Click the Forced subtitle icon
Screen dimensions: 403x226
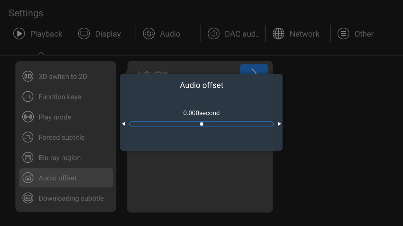(28, 137)
